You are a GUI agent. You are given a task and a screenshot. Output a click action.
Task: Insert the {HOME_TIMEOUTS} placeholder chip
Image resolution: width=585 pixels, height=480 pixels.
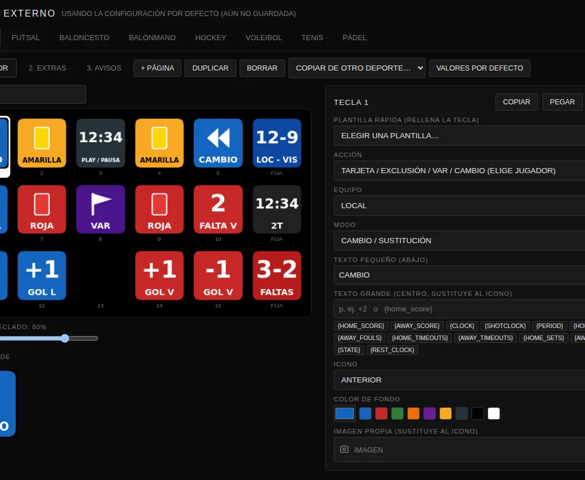pyautogui.click(x=420, y=338)
